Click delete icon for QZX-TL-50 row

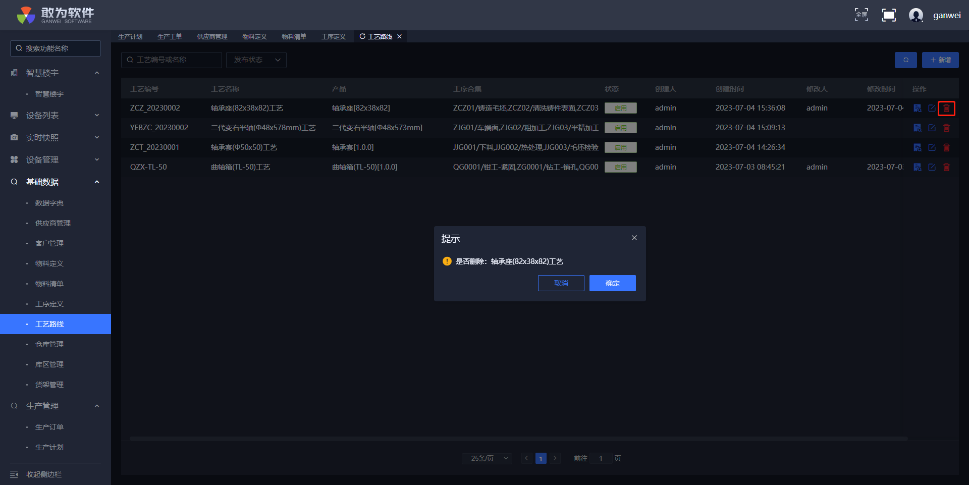point(946,167)
